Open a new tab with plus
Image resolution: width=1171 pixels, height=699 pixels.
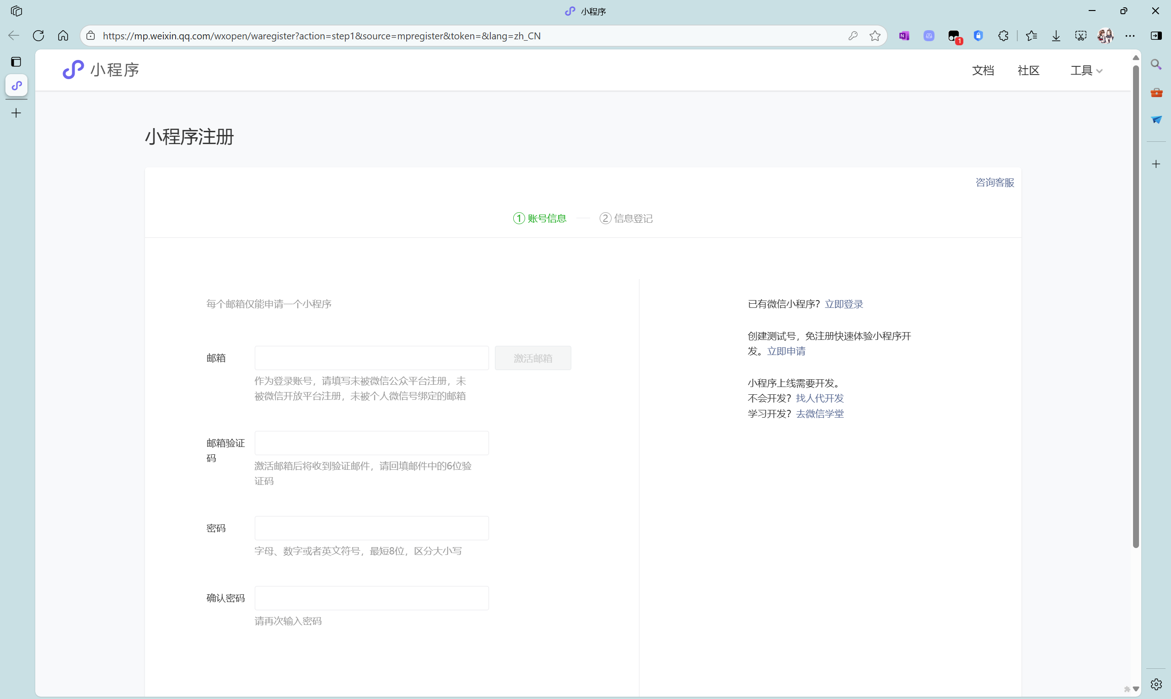(x=16, y=113)
